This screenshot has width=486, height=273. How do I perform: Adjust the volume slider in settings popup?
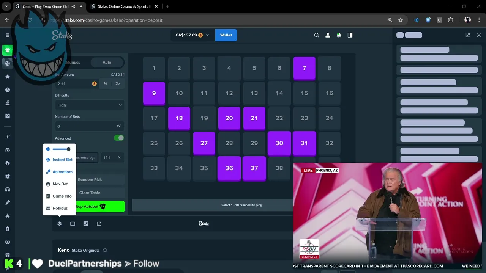[x=62, y=149]
